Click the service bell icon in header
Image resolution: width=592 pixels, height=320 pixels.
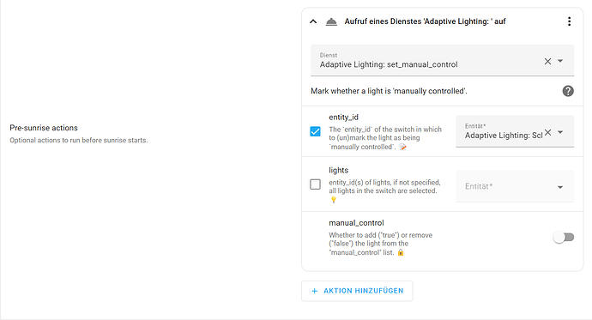pyautogui.click(x=331, y=22)
